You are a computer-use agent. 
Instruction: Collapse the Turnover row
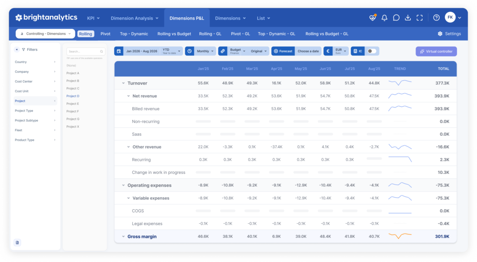pyautogui.click(x=123, y=83)
